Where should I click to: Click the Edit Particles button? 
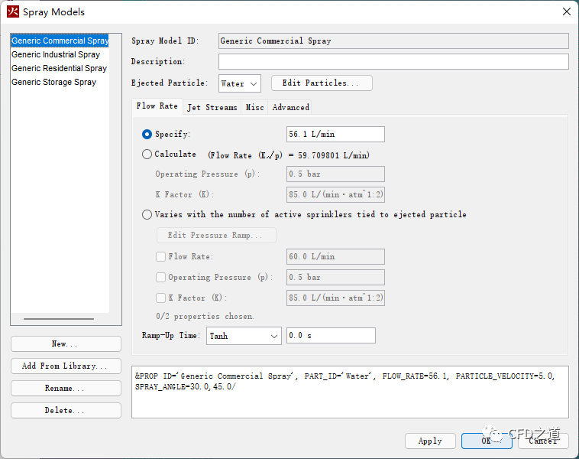coord(321,83)
